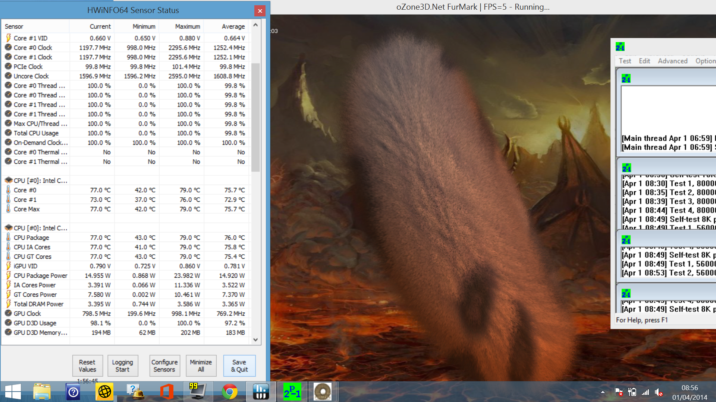Image resolution: width=716 pixels, height=402 pixels.
Task: Show hidden tray icons arrow
Action: (603, 392)
